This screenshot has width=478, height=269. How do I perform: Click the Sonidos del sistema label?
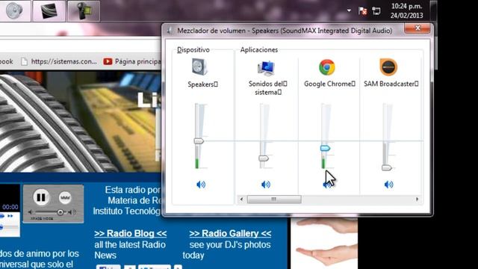(x=267, y=88)
